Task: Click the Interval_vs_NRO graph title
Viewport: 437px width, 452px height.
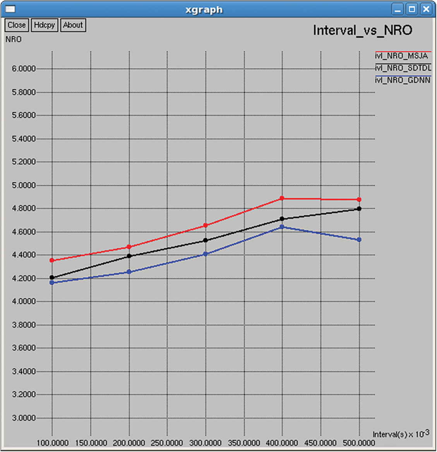Action: click(x=362, y=30)
